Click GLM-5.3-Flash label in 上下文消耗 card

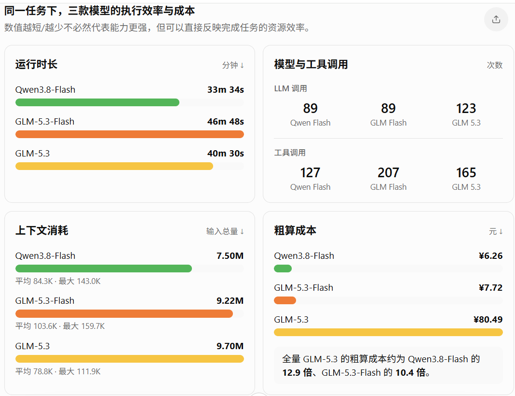[45, 300]
